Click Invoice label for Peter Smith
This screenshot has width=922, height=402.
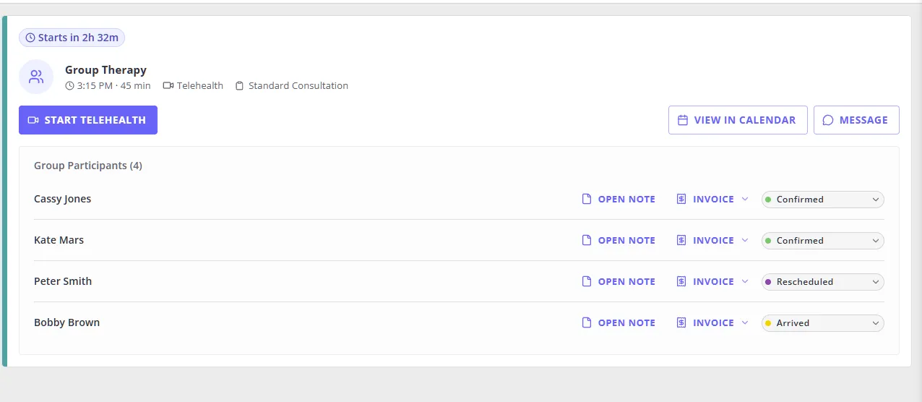click(x=713, y=282)
